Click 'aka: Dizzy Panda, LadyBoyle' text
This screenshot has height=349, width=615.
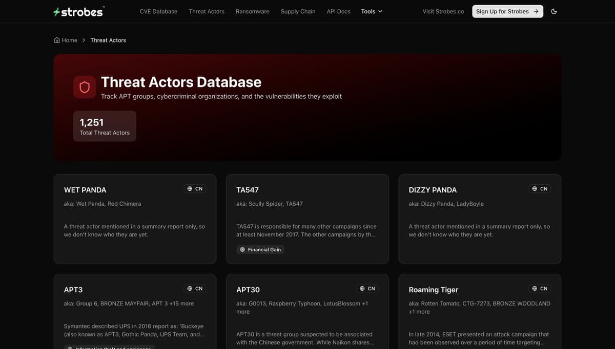[x=446, y=204]
